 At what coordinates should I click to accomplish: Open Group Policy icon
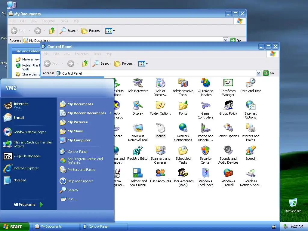(x=228, y=108)
